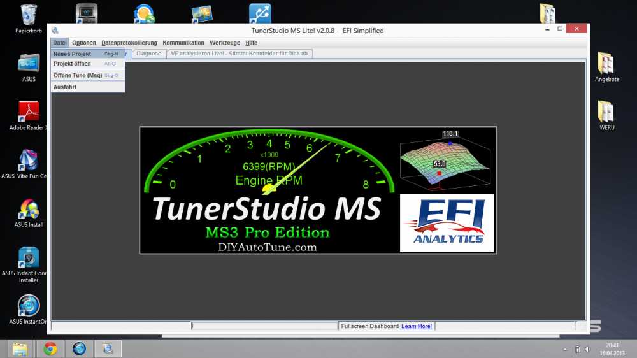Open the WERU folder on the desktop
Viewport: 637px width, 358px height.
click(606, 111)
